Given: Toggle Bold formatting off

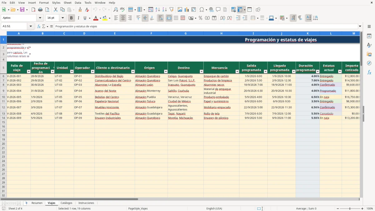Looking at the screenshot, I should (72, 18).
